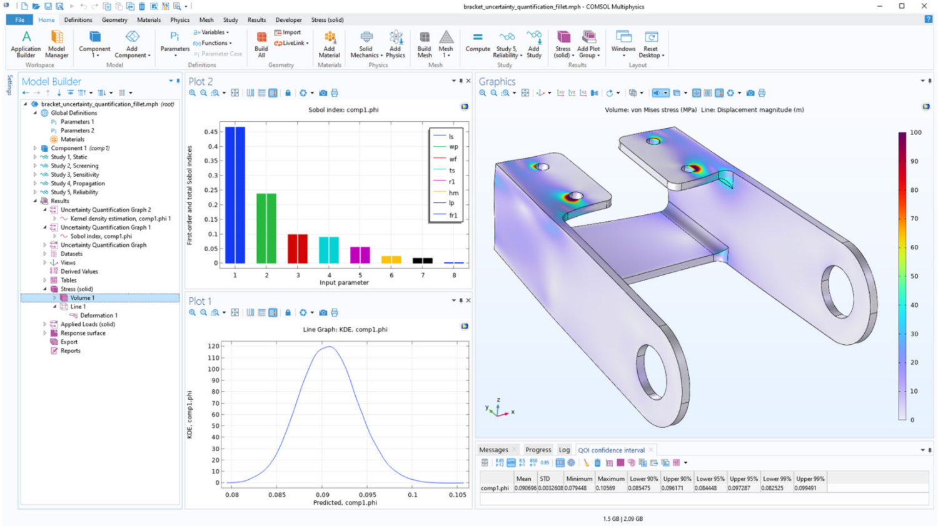Click the LiveLink button in Geometry section

290,42
